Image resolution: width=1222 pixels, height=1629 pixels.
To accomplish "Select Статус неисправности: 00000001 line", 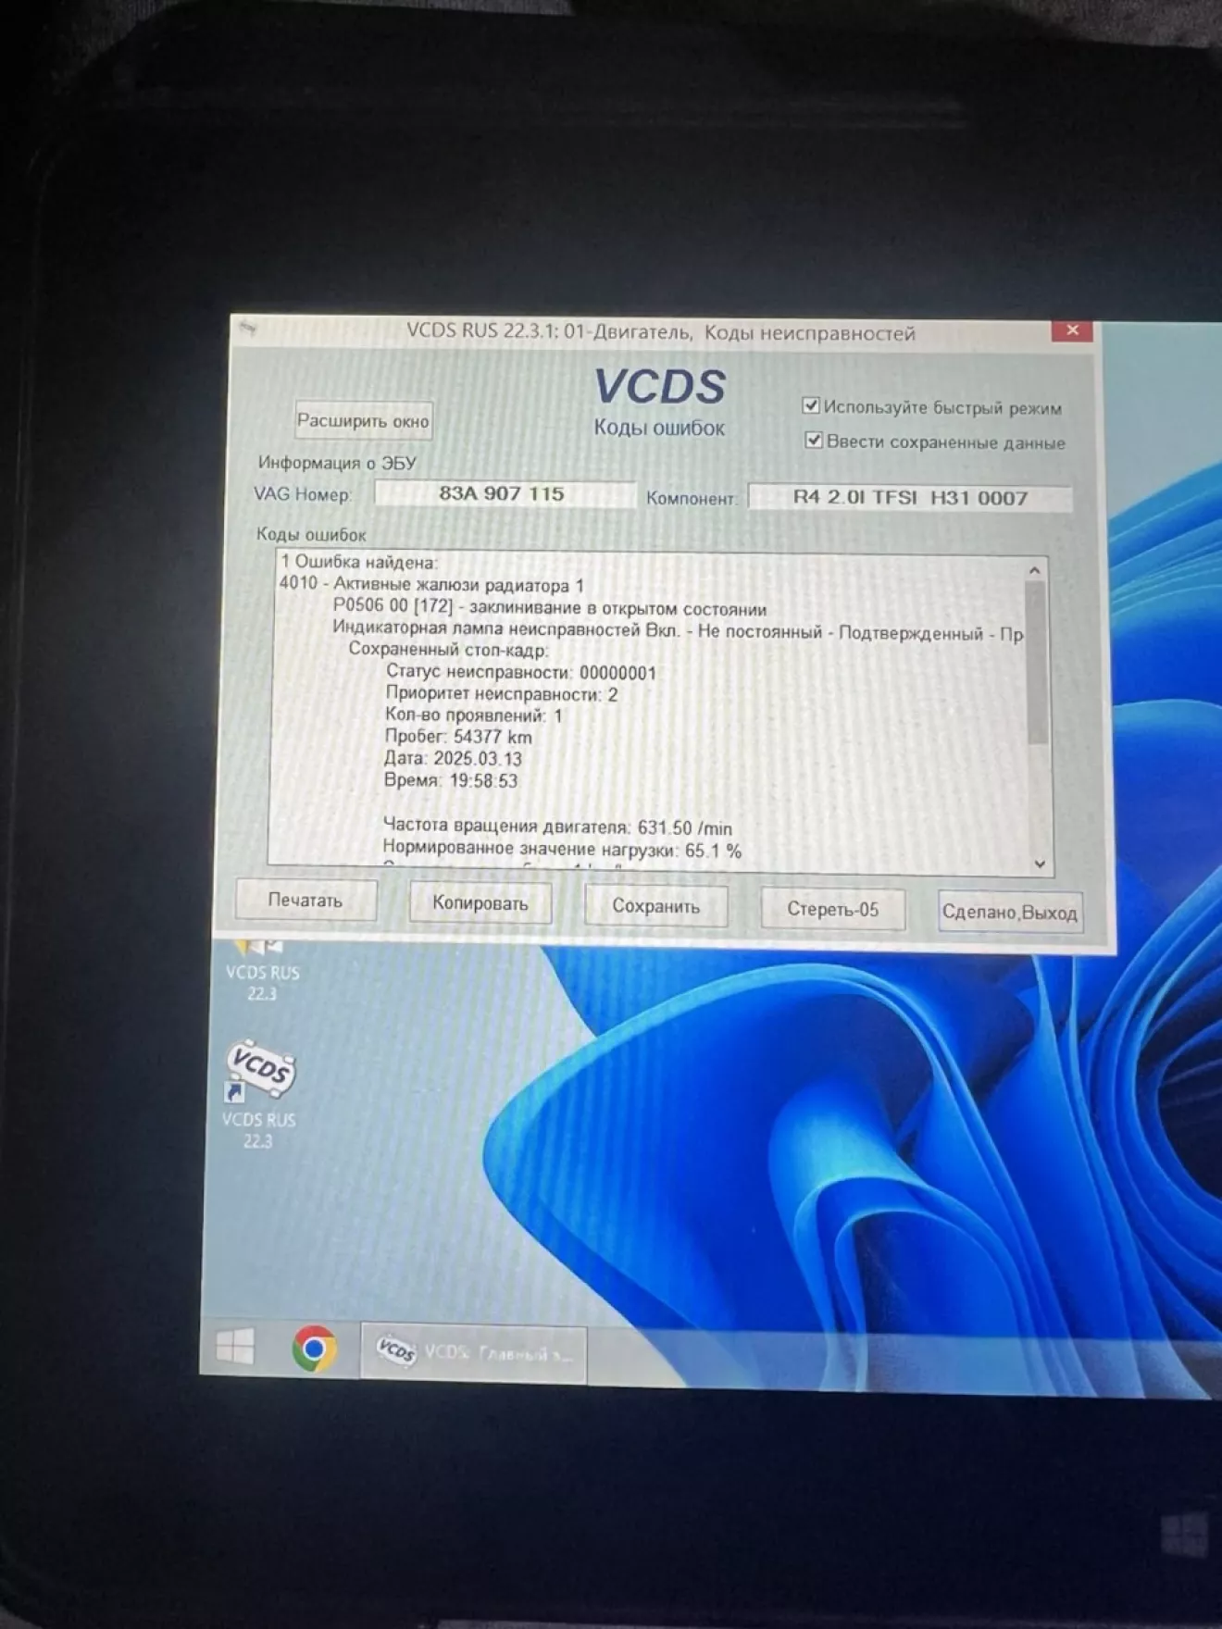I will [x=521, y=672].
